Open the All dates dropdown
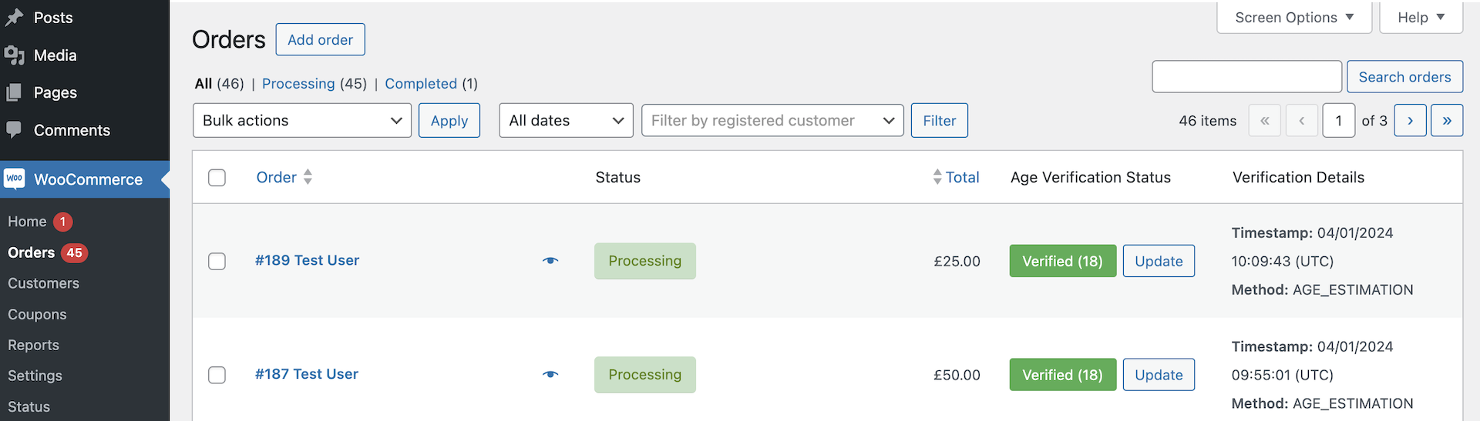The image size is (1480, 421). point(566,121)
